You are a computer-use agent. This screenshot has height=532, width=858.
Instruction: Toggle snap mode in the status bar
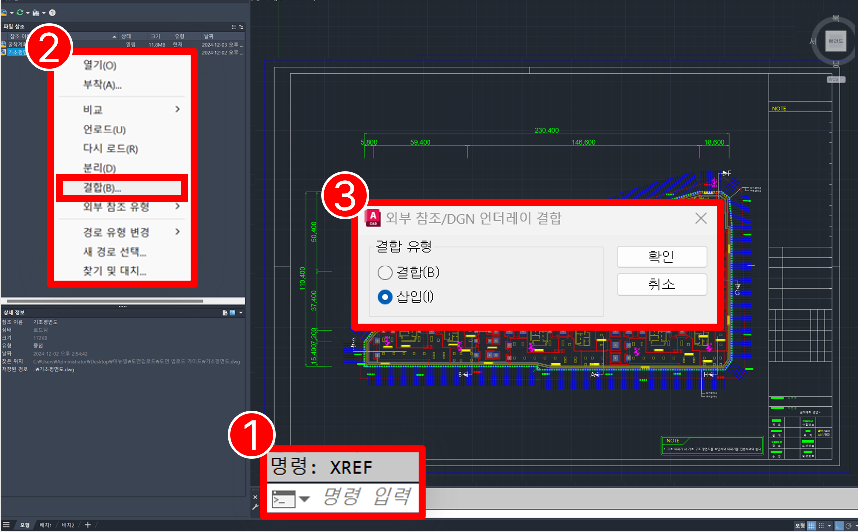coord(821,525)
